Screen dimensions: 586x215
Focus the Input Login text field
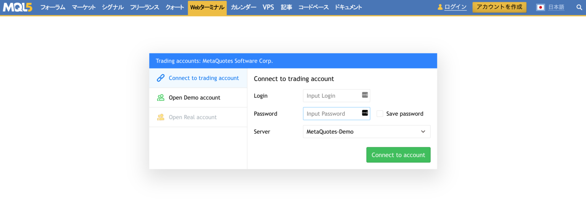[332, 96]
